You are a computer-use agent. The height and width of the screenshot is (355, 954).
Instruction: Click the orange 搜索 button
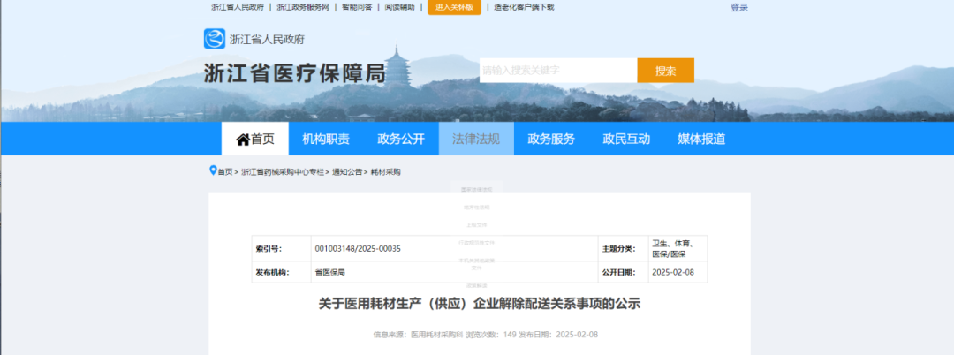pyautogui.click(x=666, y=71)
